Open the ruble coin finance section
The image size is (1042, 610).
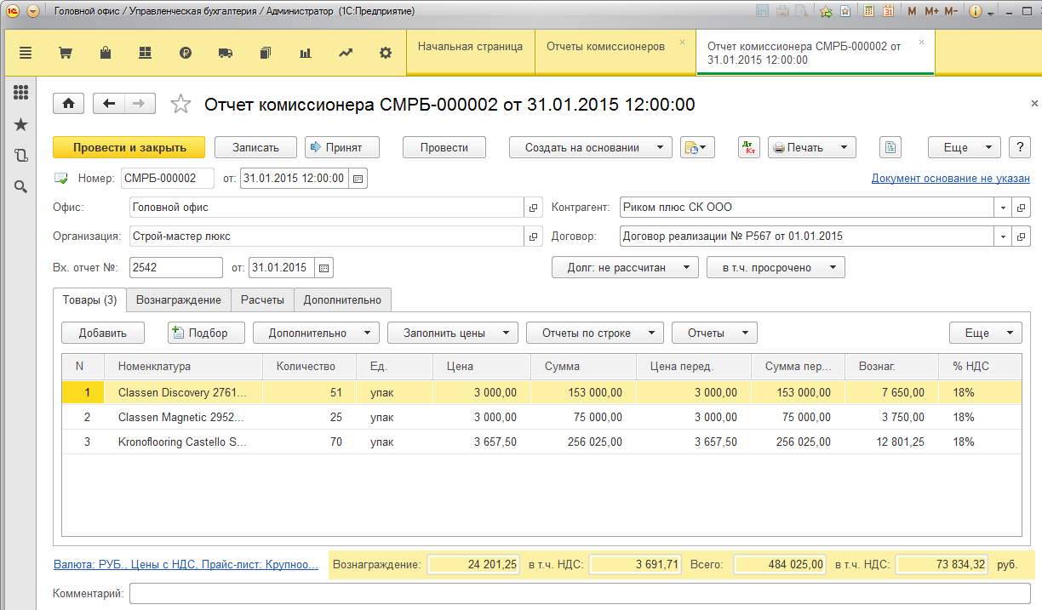point(186,53)
